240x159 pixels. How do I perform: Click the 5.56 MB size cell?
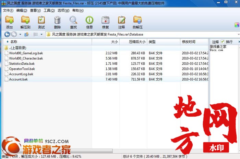click(x=111, y=58)
